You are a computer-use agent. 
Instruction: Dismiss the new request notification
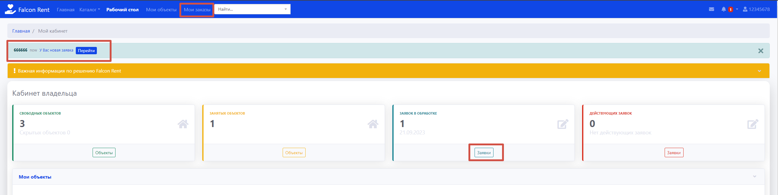pos(761,51)
